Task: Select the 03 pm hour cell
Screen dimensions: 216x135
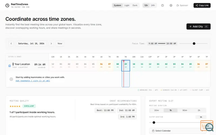Action: click(174, 65)
